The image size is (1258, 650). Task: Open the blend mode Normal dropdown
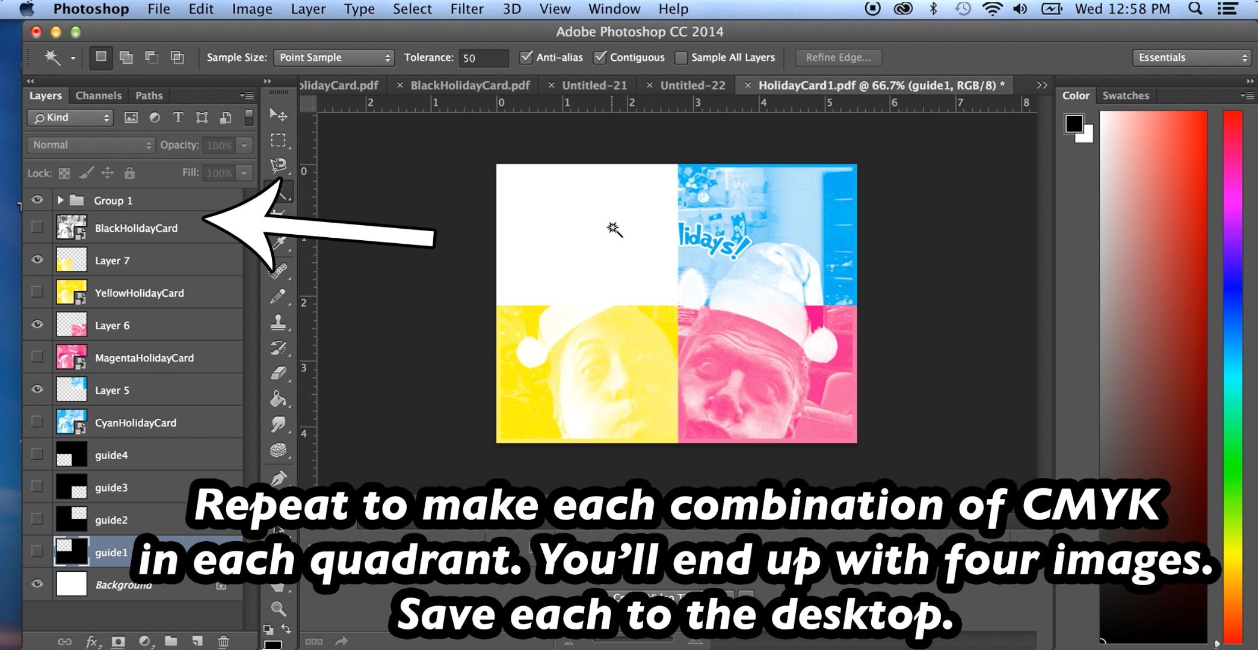coord(91,145)
